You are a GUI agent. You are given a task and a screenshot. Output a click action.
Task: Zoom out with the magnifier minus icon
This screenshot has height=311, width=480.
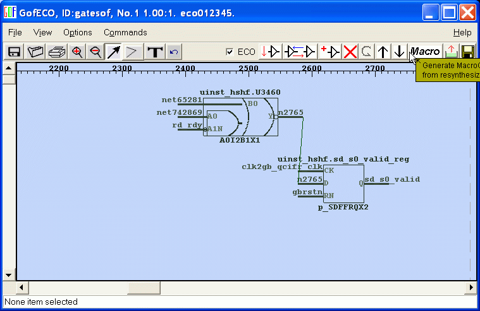click(x=95, y=52)
